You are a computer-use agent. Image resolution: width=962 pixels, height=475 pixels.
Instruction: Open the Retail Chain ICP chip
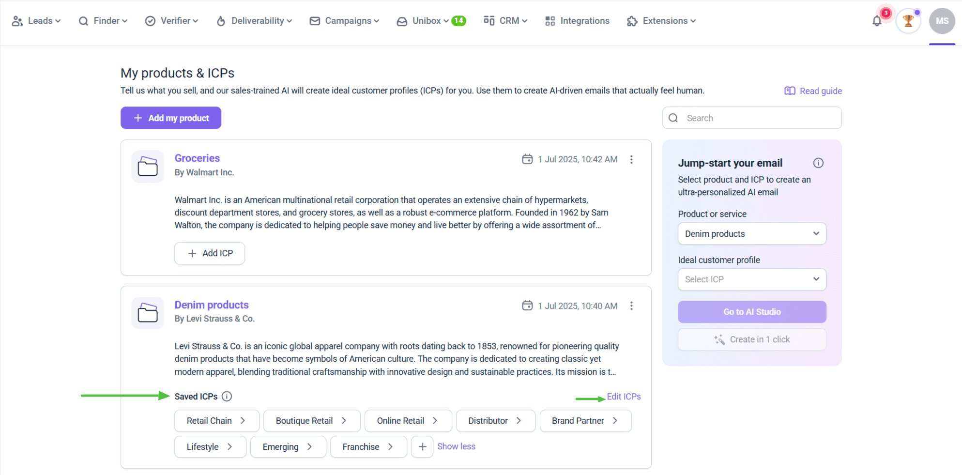(216, 421)
